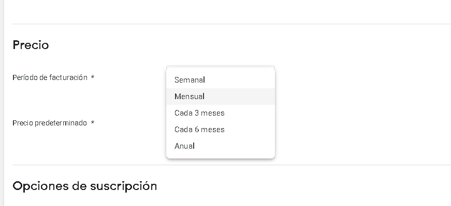Click the word facturación in the label

tap(68, 77)
